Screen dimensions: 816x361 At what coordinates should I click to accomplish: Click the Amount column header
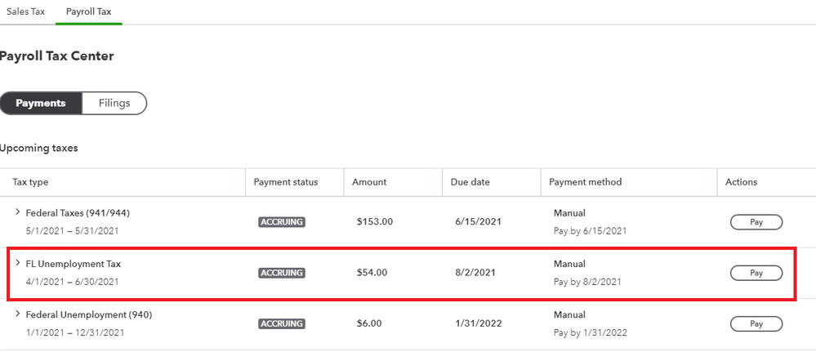[x=369, y=182]
